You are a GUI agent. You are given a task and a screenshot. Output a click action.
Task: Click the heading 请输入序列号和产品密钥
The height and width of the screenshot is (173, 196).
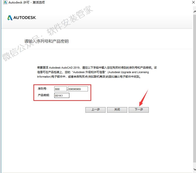point(46,41)
